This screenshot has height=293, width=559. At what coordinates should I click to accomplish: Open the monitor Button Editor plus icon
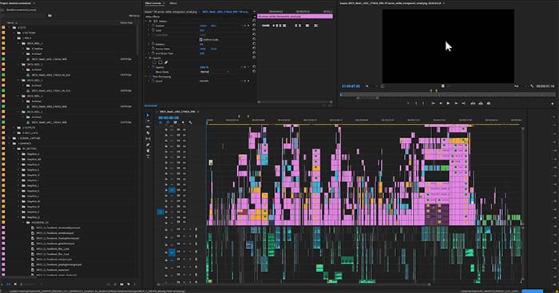(553, 104)
